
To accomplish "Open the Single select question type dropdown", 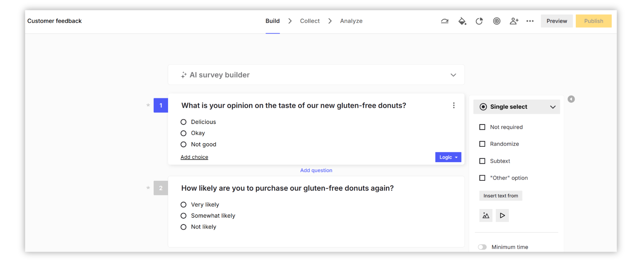I will [x=517, y=107].
